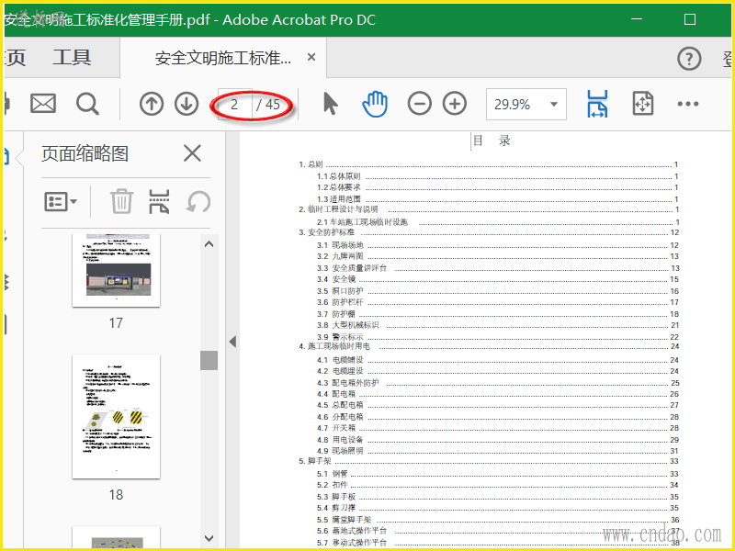Click contents entry 3.8 大型机械标识

[497, 325]
